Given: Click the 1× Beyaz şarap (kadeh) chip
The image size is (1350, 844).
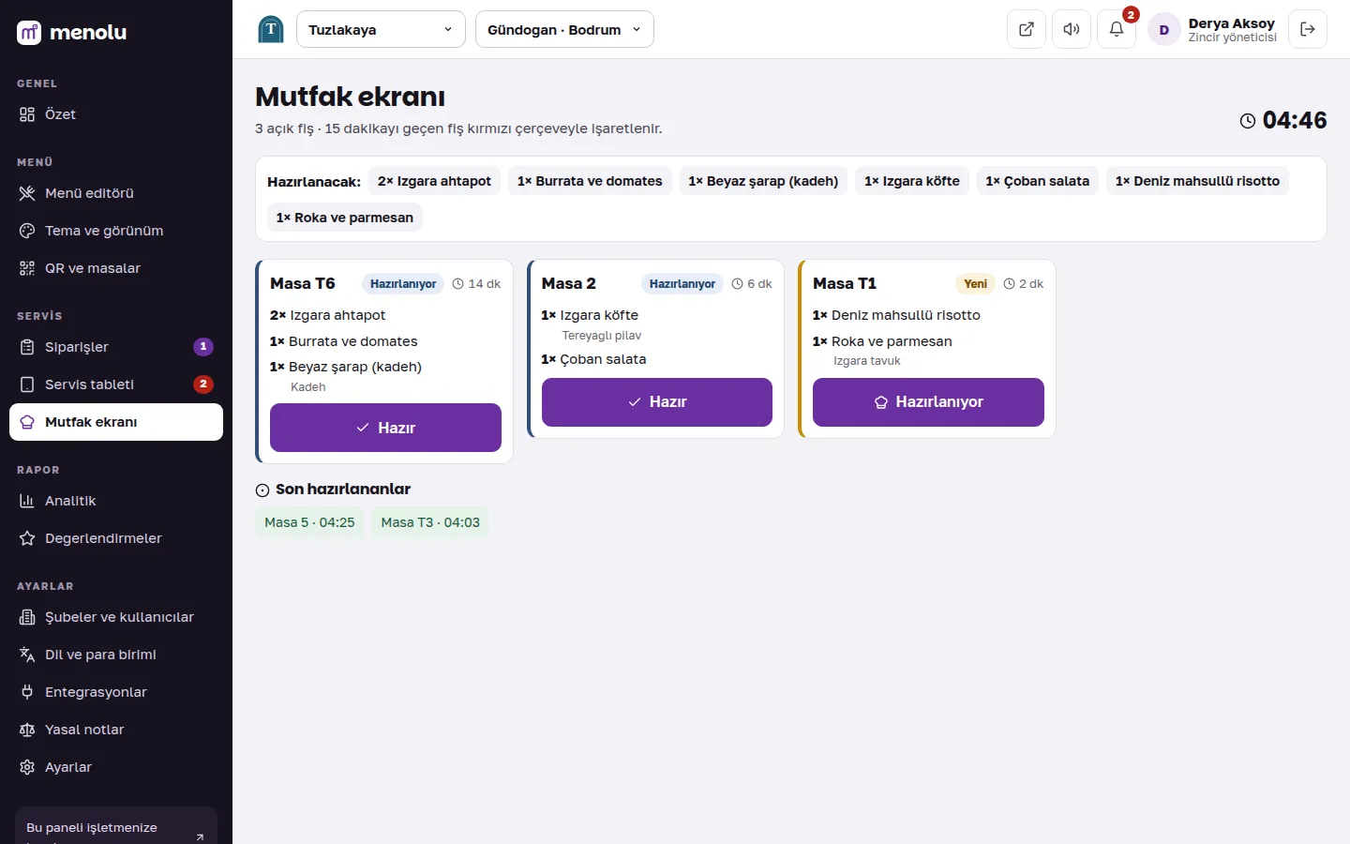Looking at the screenshot, I should coord(763,181).
